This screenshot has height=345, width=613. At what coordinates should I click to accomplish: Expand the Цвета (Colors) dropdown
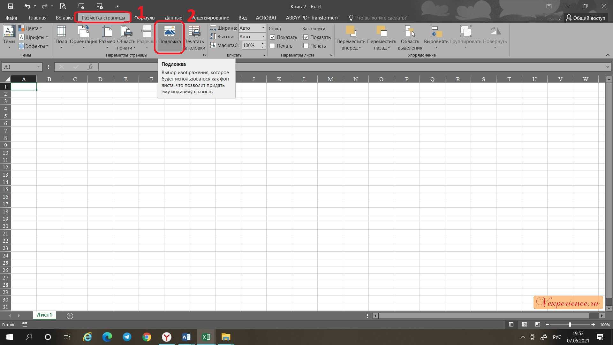click(30, 28)
